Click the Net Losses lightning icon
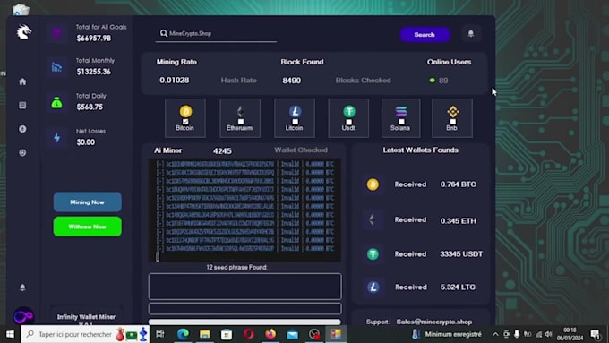This screenshot has width=609, height=343. pos(56,138)
